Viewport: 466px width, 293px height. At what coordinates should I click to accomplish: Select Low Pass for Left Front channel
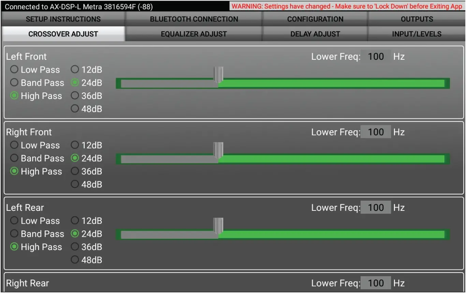[14, 70]
